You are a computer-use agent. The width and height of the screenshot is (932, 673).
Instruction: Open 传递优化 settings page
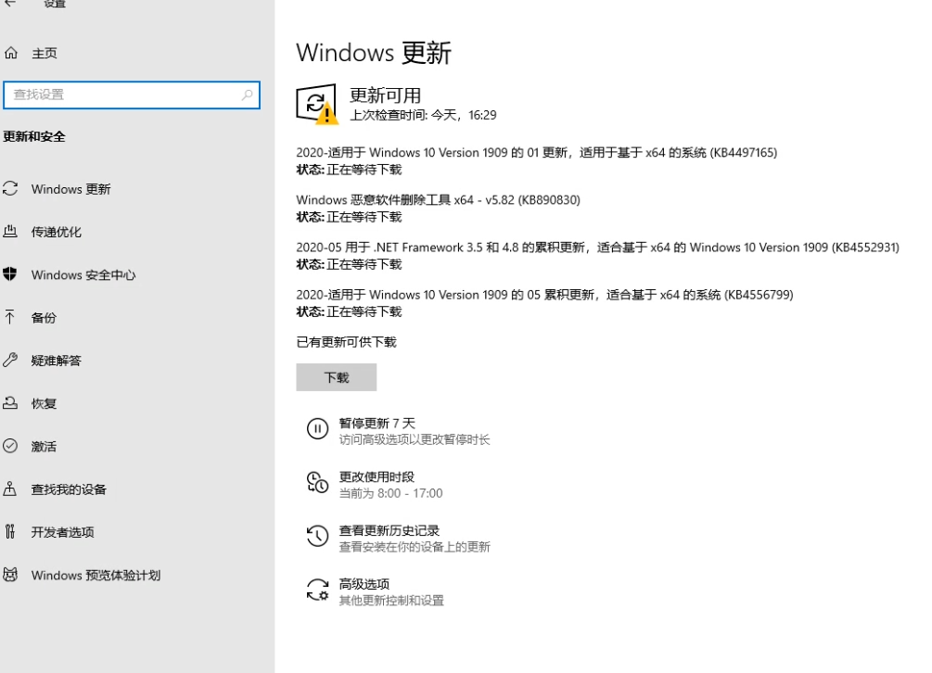(x=56, y=233)
